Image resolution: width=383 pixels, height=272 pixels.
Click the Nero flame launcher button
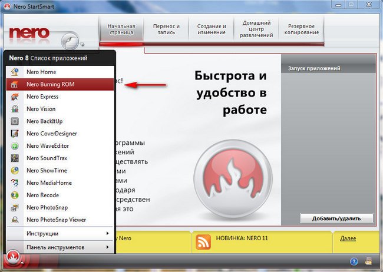[13, 257]
